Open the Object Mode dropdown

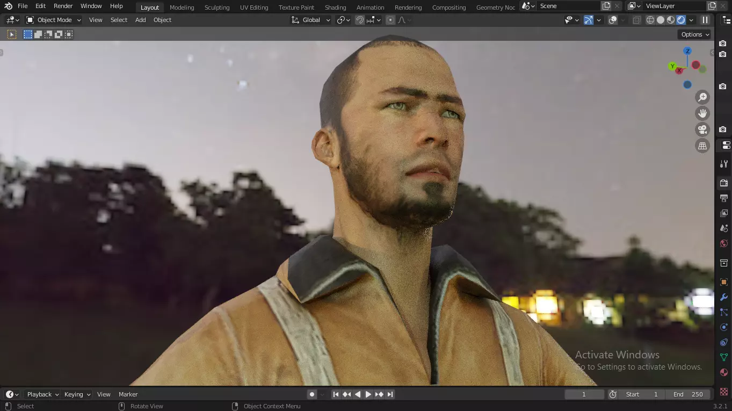pos(54,20)
